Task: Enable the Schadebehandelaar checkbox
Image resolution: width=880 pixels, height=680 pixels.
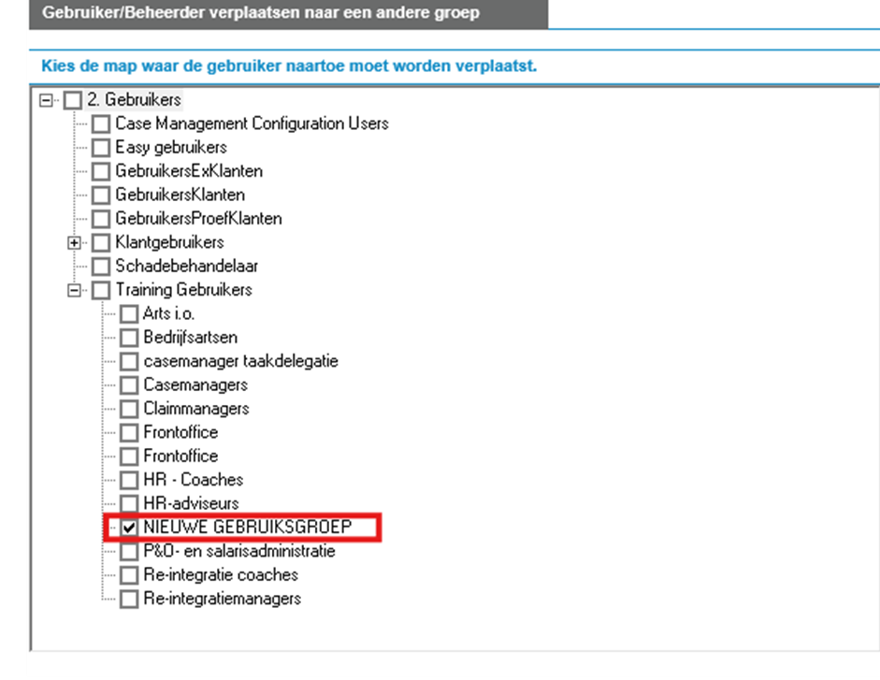Action: (x=101, y=267)
